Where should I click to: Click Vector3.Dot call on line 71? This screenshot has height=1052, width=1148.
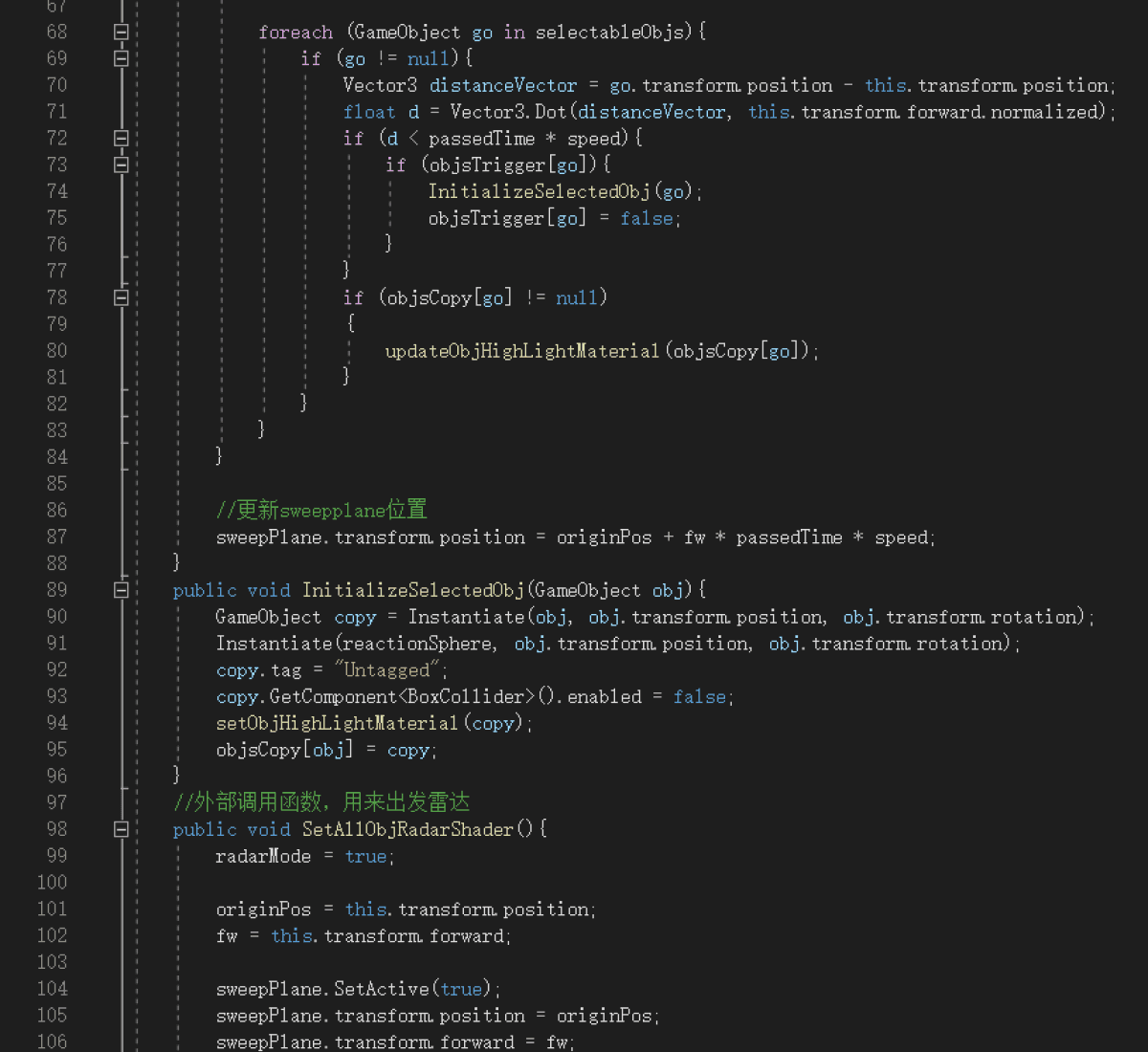[x=508, y=112]
